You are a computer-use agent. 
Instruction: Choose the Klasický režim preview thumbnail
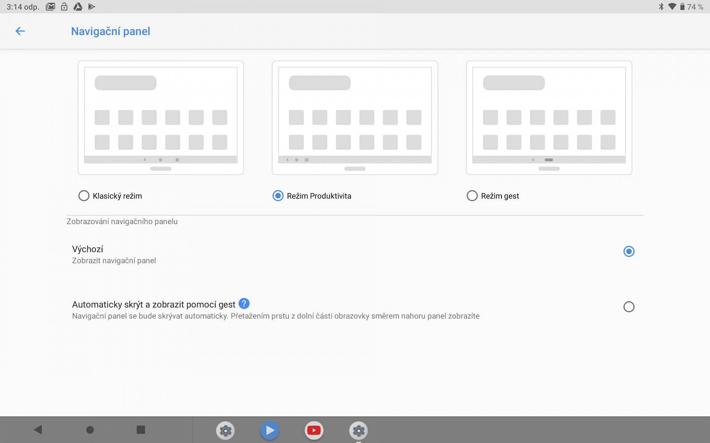click(x=161, y=118)
